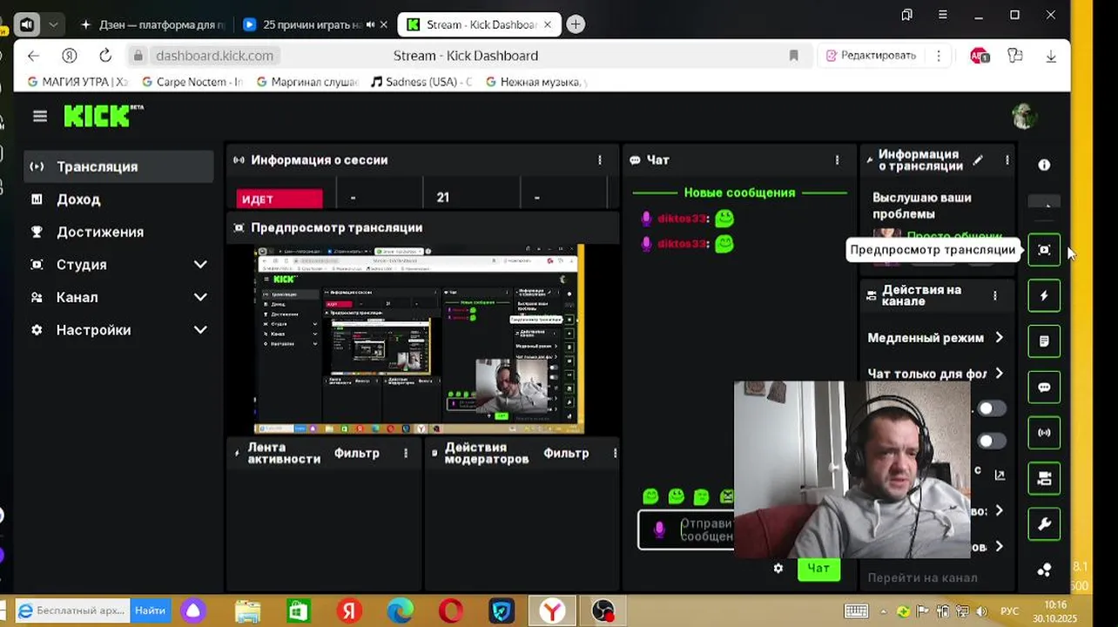The width and height of the screenshot is (1118, 627).
Task: Click the bookmark icon in the address bar
Action: point(793,56)
